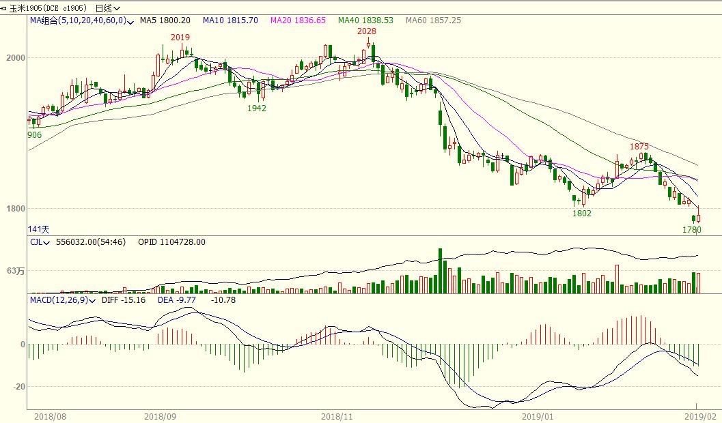The image size is (722, 423).
Task: Select the 玉米1905 contract title
Action: click(x=49, y=8)
